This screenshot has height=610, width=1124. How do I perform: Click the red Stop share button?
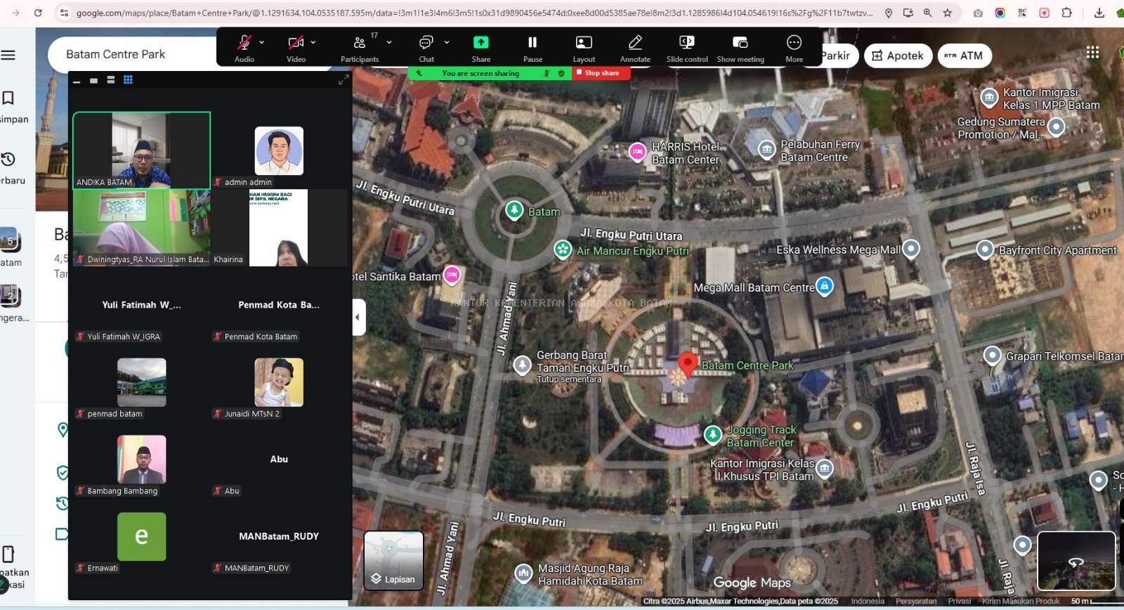(x=601, y=73)
